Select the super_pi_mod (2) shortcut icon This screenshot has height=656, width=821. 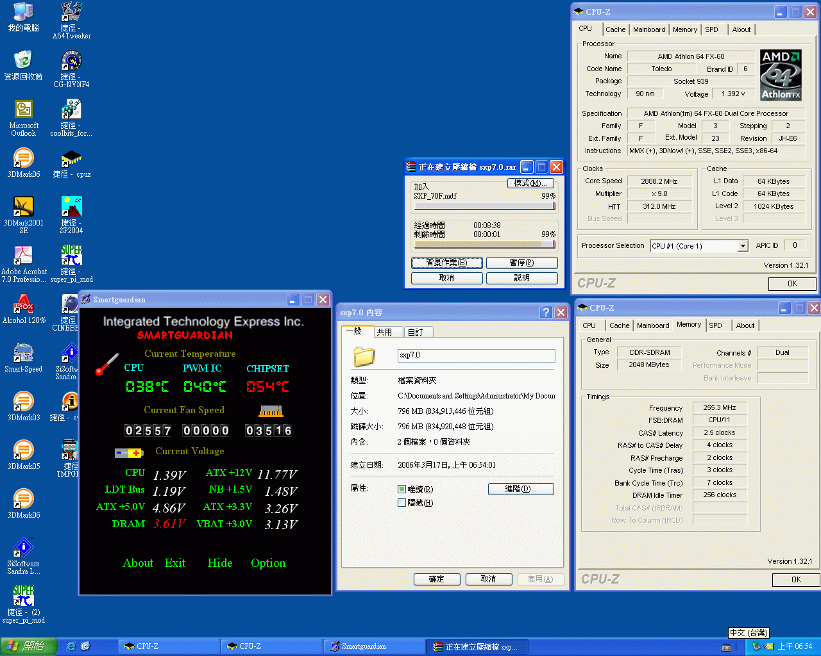[x=24, y=605]
